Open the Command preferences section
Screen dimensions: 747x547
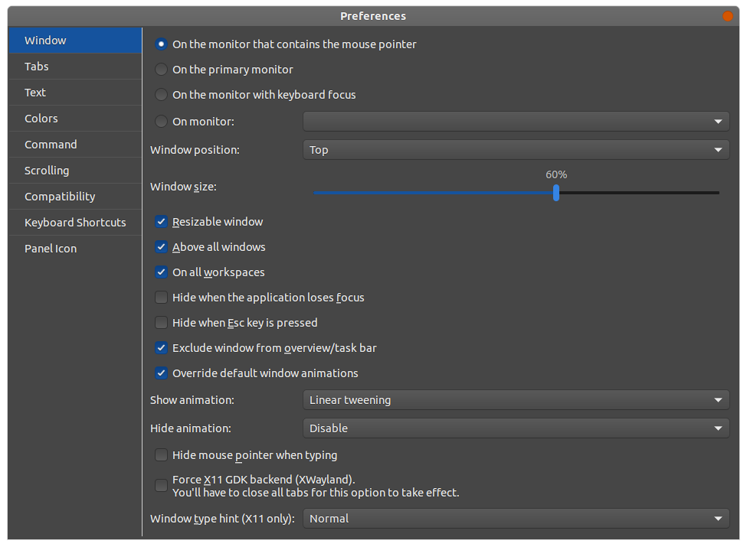click(75, 145)
